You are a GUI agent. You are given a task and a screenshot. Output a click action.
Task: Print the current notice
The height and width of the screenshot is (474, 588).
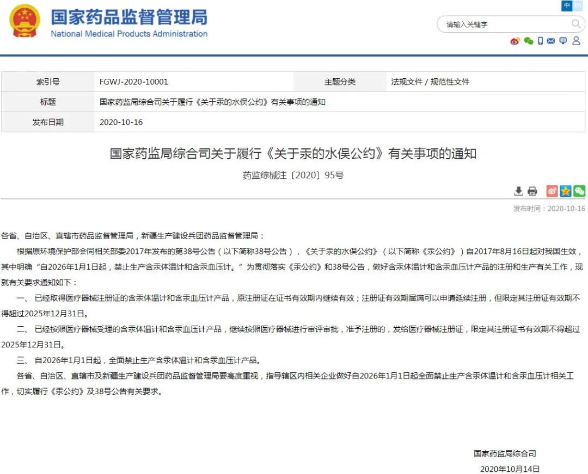(x=532, y=191)
